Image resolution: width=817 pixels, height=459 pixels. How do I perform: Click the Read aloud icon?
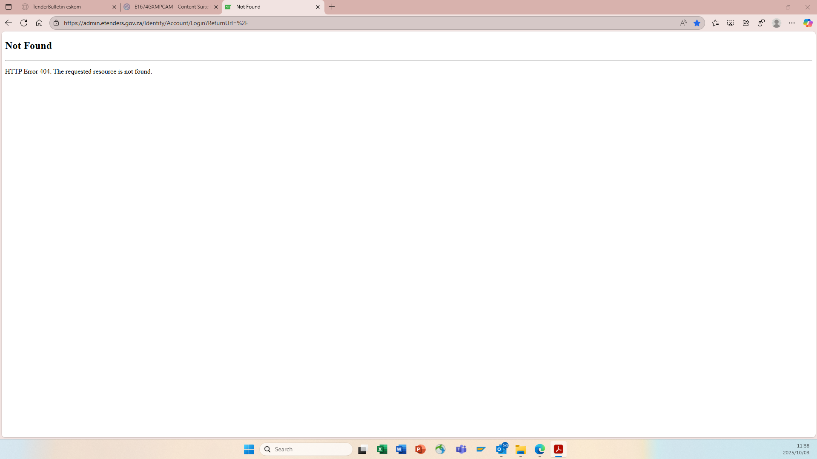pyautogui.click(x=683, y=23)
